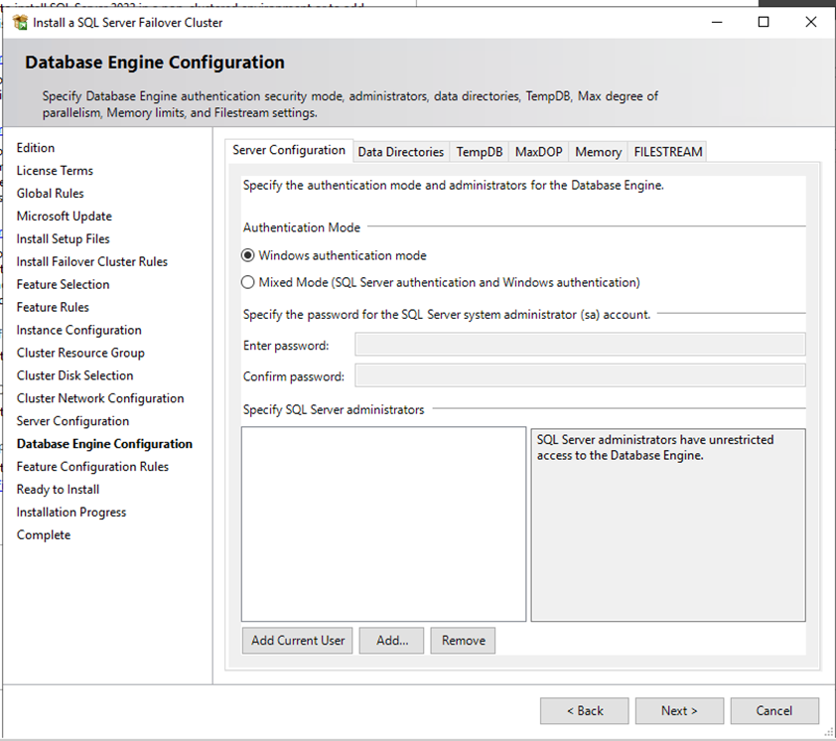
Task: Switch to the Data Directories tab
Action: click(x=400, y=152)
